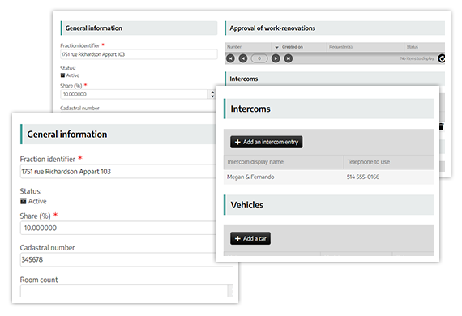Click Intercom display name column header
The image size is (462, 316).
[284, 162]
